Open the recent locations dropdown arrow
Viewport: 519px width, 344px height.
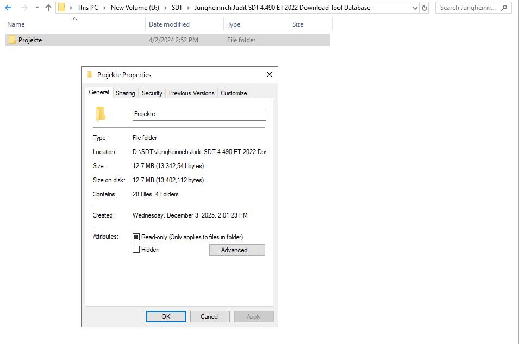[37, 8]
